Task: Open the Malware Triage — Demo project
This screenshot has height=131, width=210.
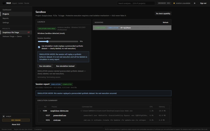Action: 16,36
